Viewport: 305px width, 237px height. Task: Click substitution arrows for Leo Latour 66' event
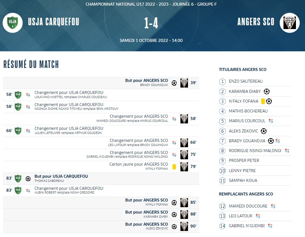[x=174, y=143]
